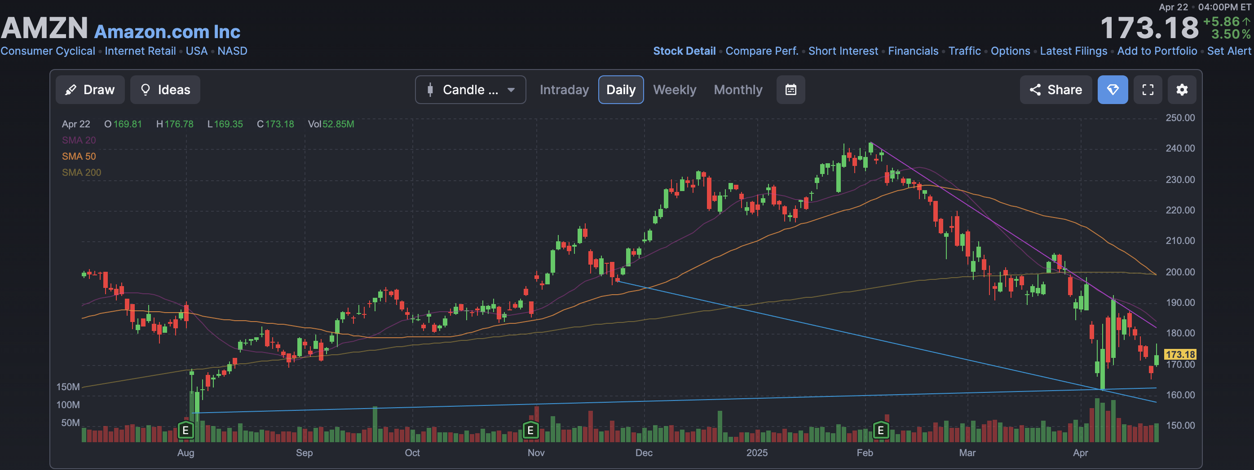This screenshot has height=470, width=1254.
Task: Switch to Weekly timeframe
Action: click(674, 90)
